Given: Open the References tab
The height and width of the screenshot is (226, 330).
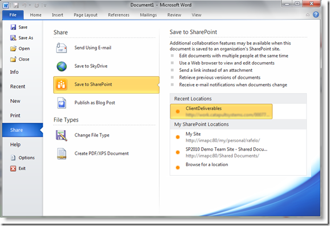Looking at the screenshot, I should coord(119,15).
